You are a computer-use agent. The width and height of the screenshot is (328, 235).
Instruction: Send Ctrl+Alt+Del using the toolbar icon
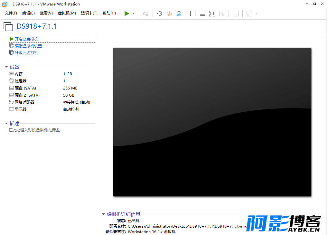146,14
